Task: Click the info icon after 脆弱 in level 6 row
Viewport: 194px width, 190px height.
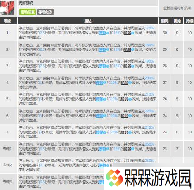Action: pyautogui.click(x=130, y=116)
